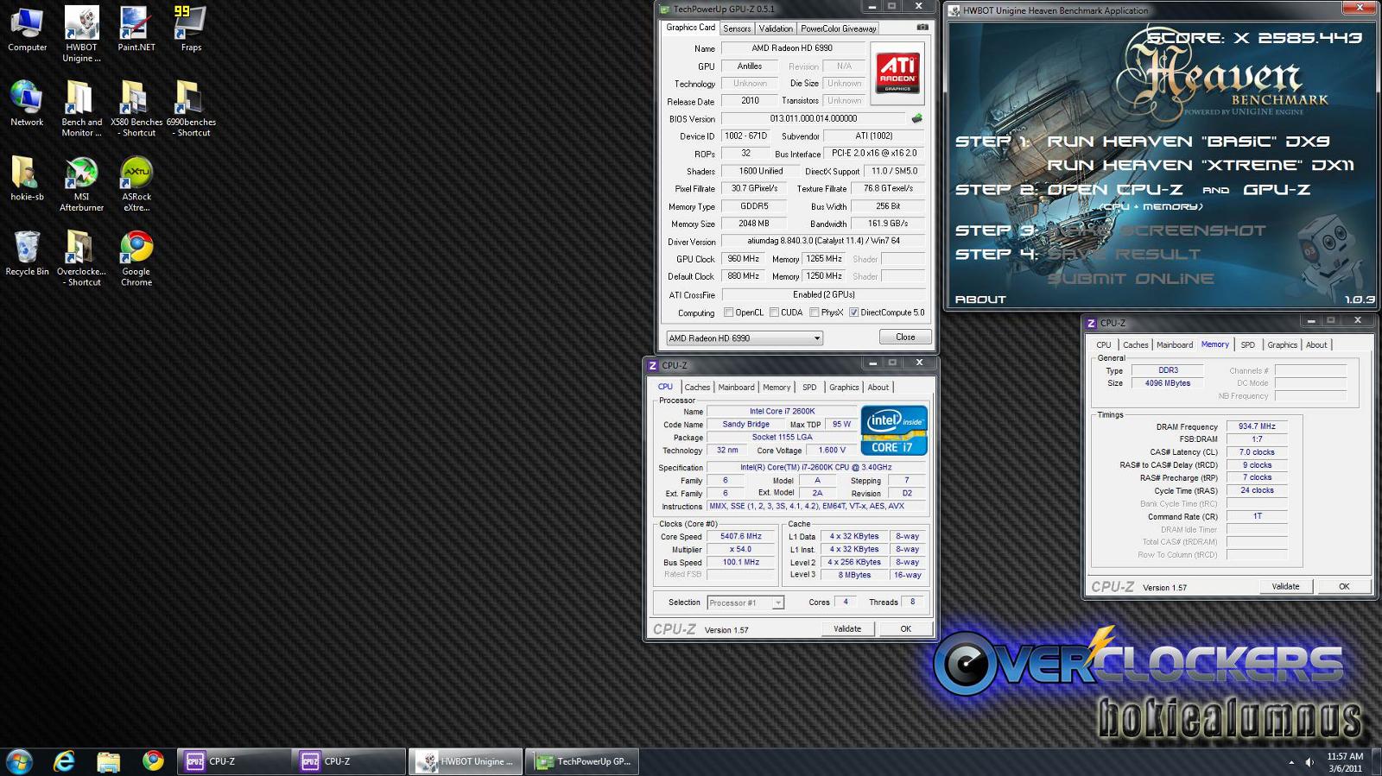Open PowerColor Giveaway tab

tap(839, 28)
